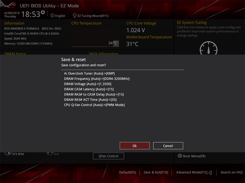Select DRAM RAS# to CAS# Delay line
Viewport: 245px width, 183px height.
pos(94,95)
